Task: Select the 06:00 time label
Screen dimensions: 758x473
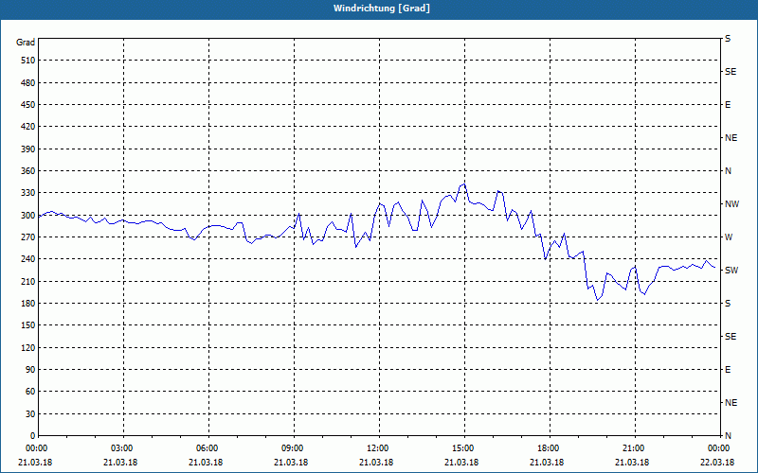Action: pos(207,448)
